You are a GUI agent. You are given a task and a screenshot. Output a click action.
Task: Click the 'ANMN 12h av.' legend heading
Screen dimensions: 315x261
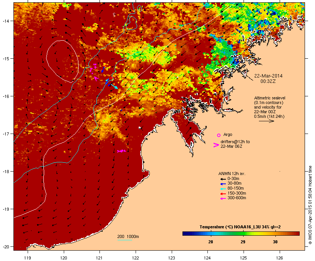pos(232,173)
